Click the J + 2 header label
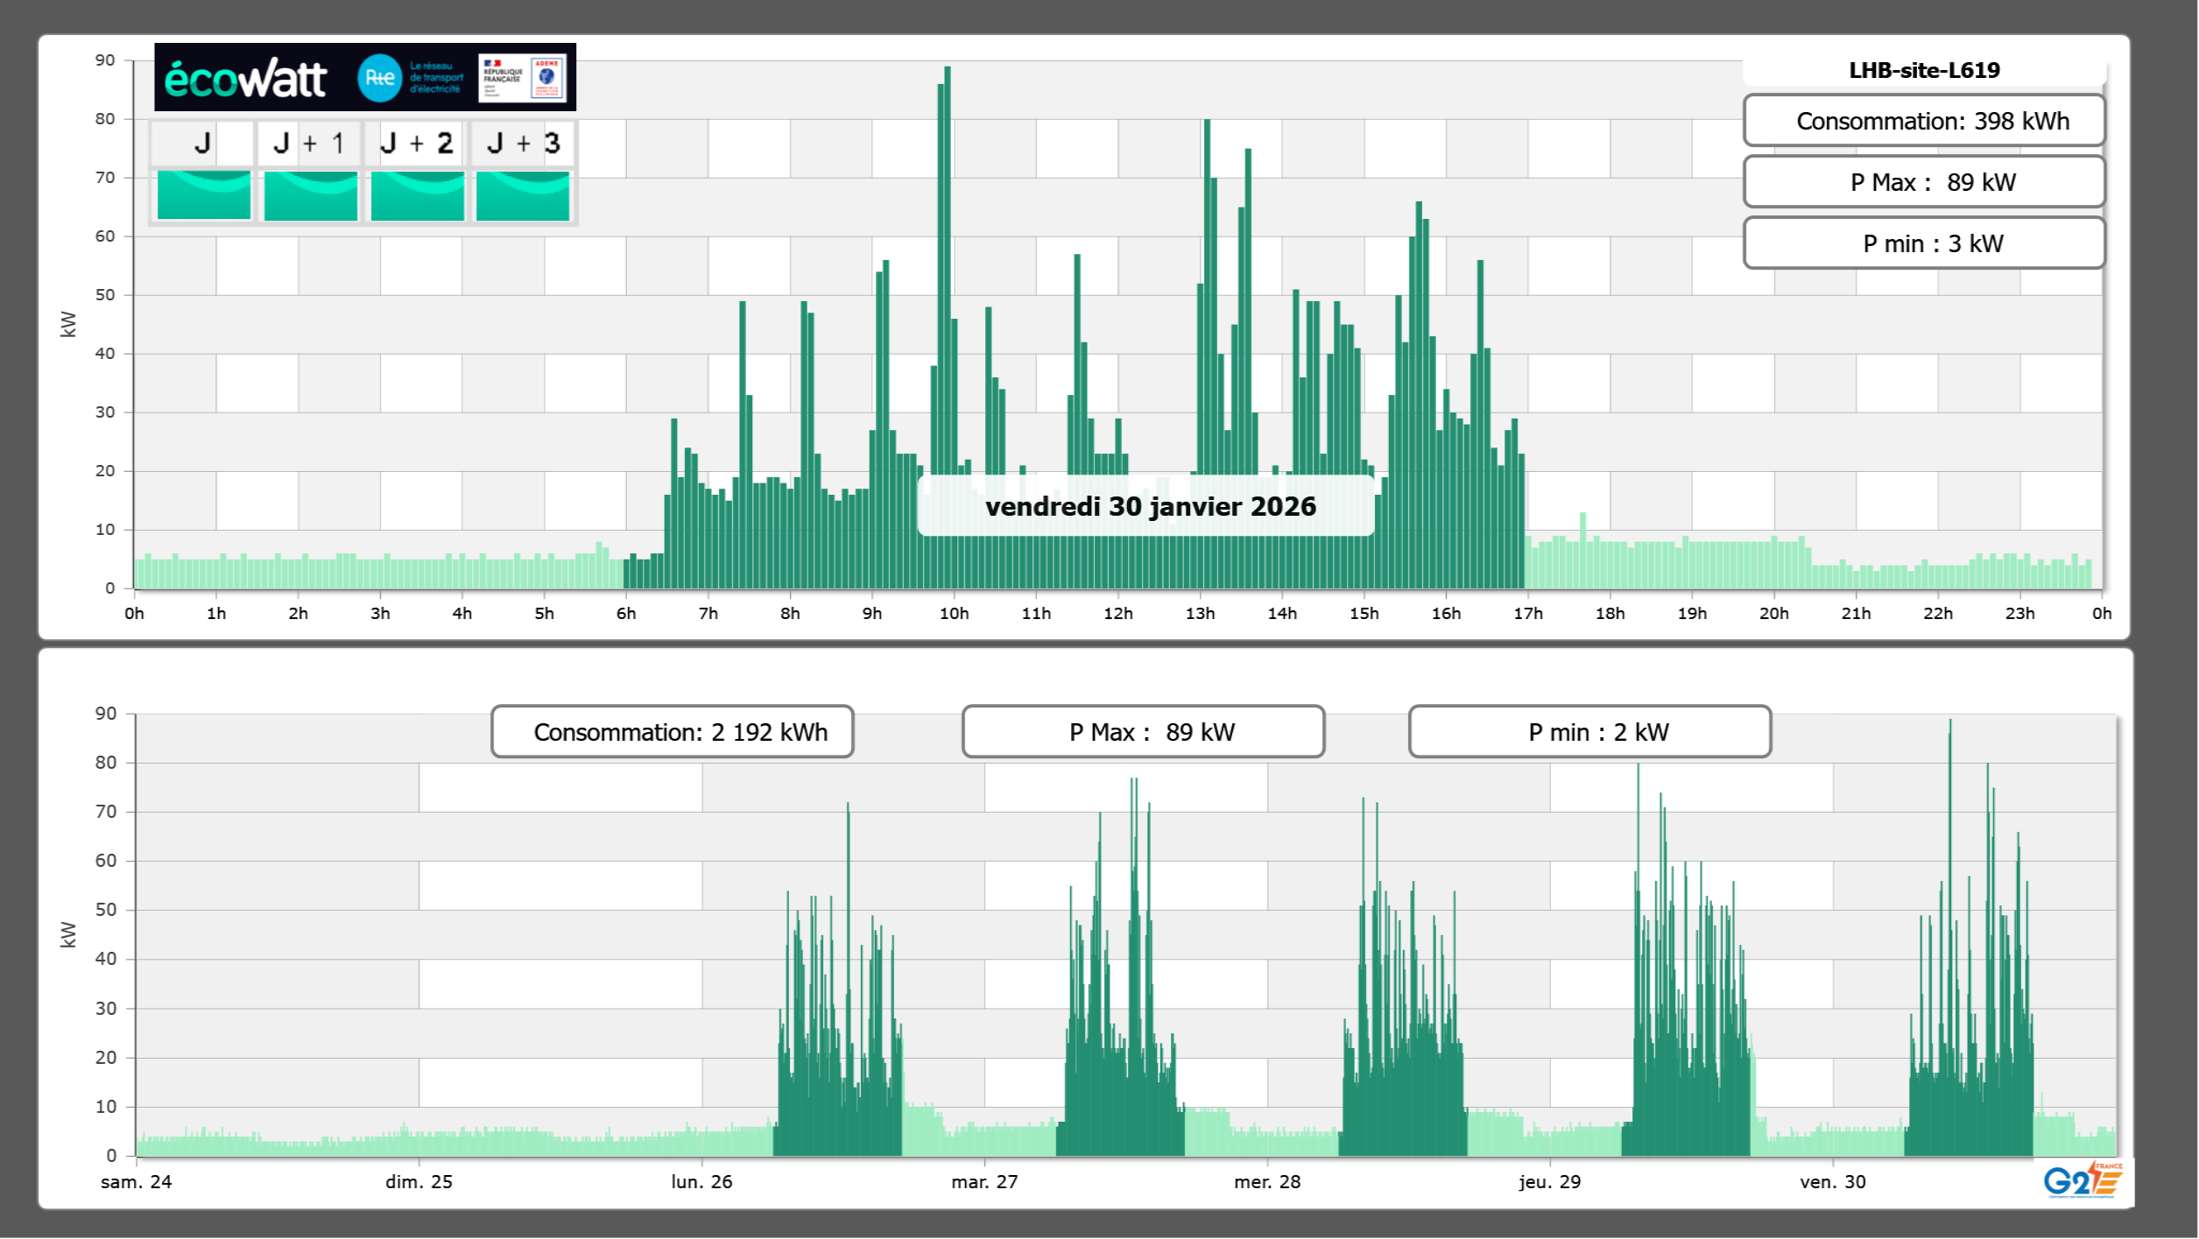The width and height of the screenshot is (2199, 1239). point(417,144)
